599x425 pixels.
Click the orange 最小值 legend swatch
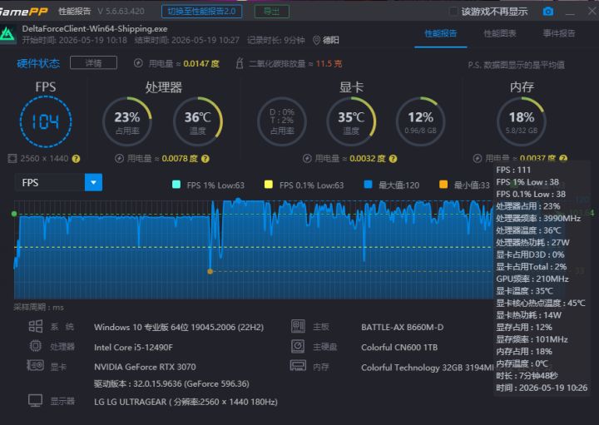pos(443,185)
